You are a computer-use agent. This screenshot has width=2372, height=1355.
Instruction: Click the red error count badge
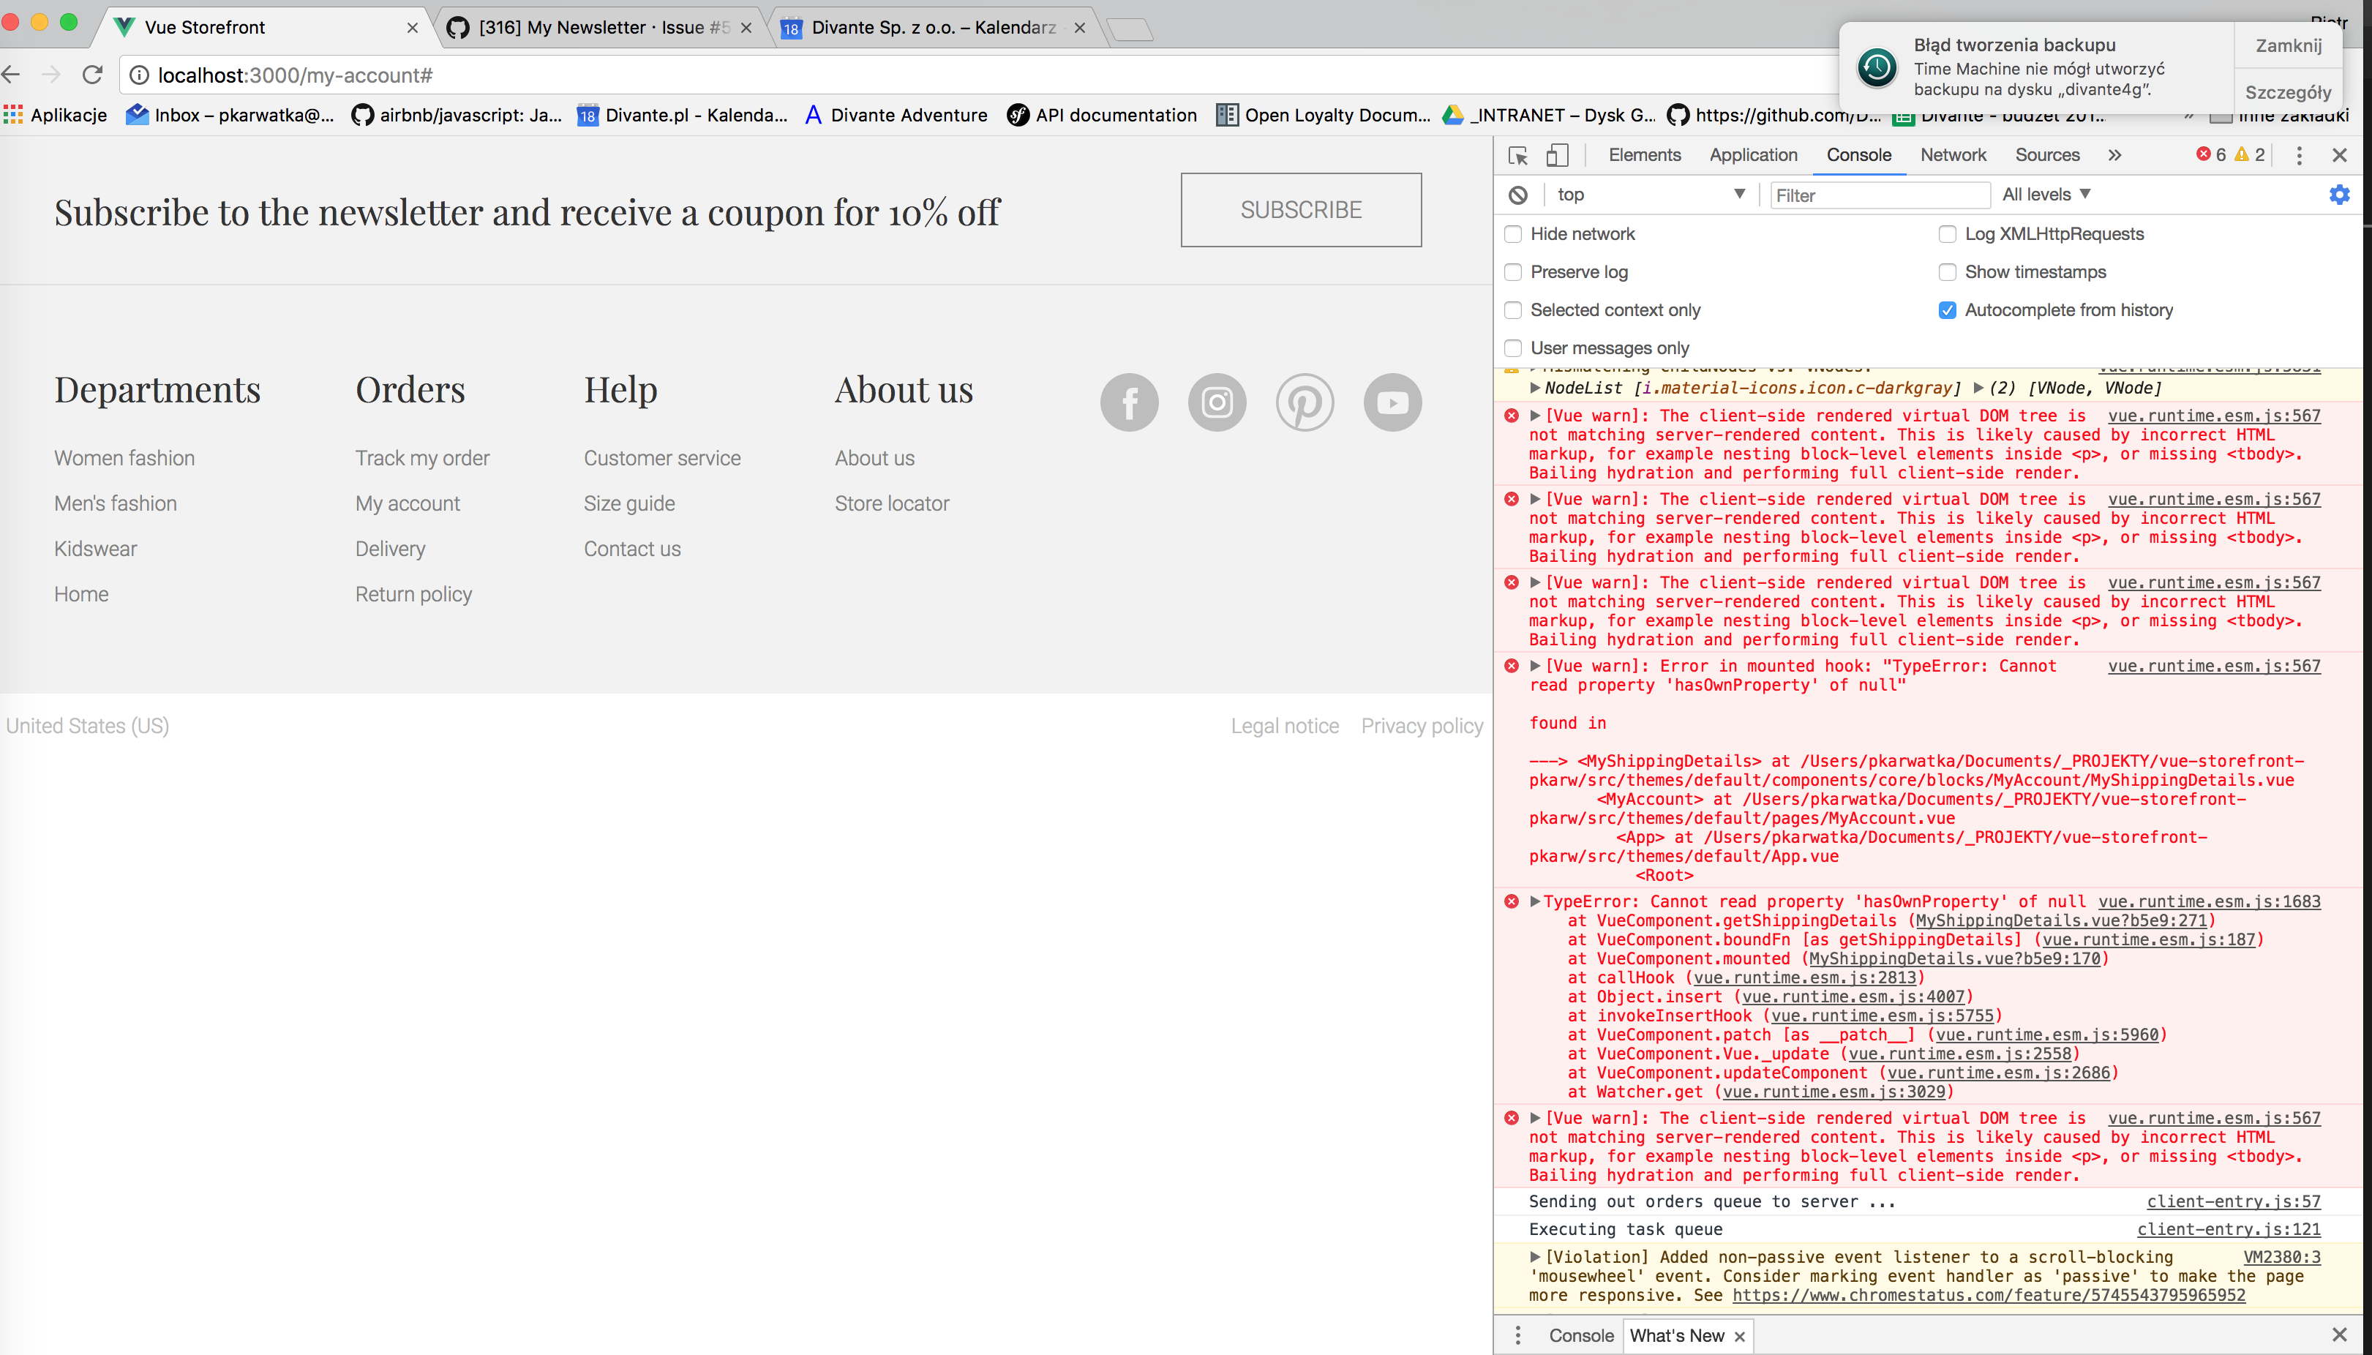point(2211,154)
